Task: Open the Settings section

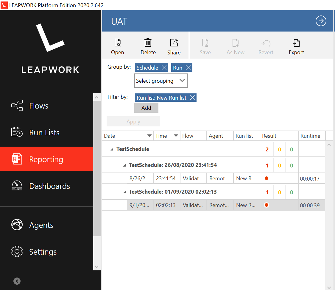Action: tap(43, 252)
